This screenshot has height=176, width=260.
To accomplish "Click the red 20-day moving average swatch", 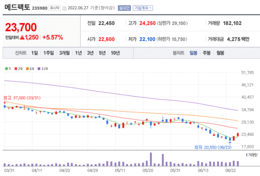I will coord(16,69).
